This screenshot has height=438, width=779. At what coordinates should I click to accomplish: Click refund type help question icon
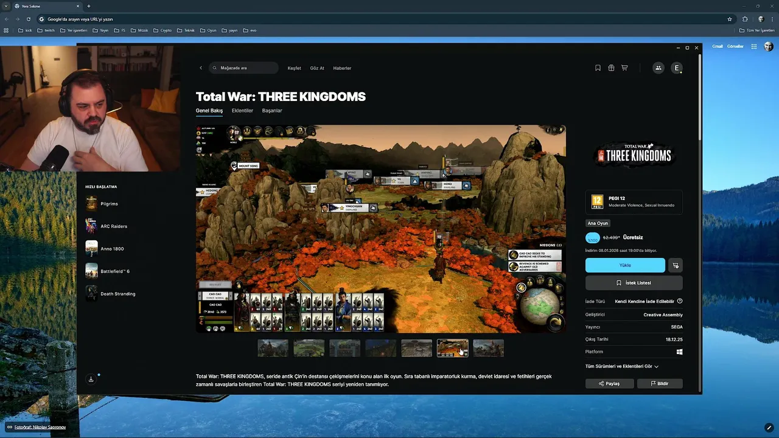680,301
